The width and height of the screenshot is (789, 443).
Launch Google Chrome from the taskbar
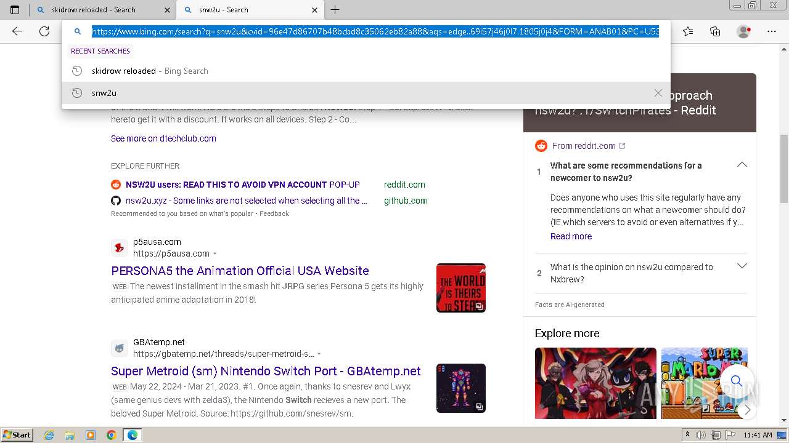(112, 435)
